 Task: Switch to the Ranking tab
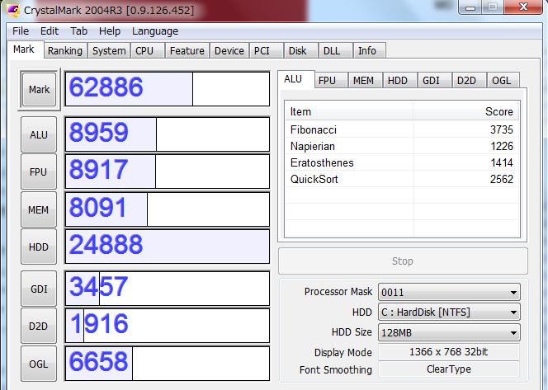pyautogui.click(x=65, y=50)
